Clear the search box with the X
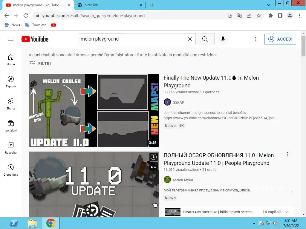Screen dimensions: 306x229 point(190,39)
